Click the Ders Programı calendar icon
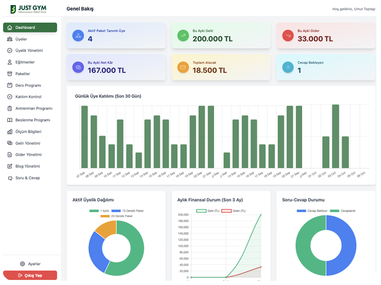Viewport: 381px width, 285px height. coord(10,85)
